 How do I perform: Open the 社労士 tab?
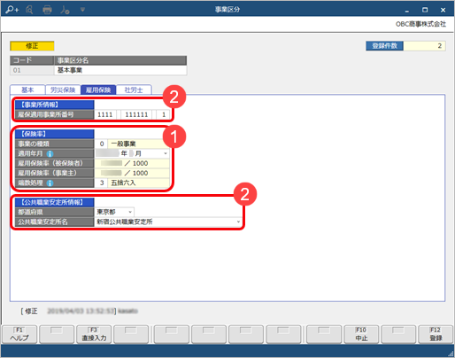pos(134,89)
